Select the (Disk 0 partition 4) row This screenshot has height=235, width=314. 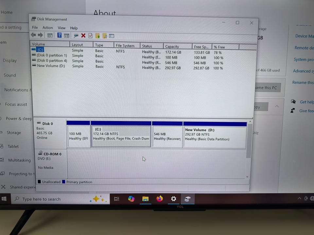(x=128, y=62)
